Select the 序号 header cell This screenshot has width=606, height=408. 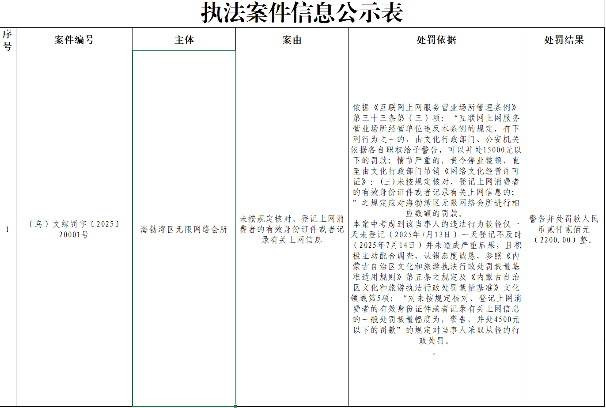(x=8, y=40)
